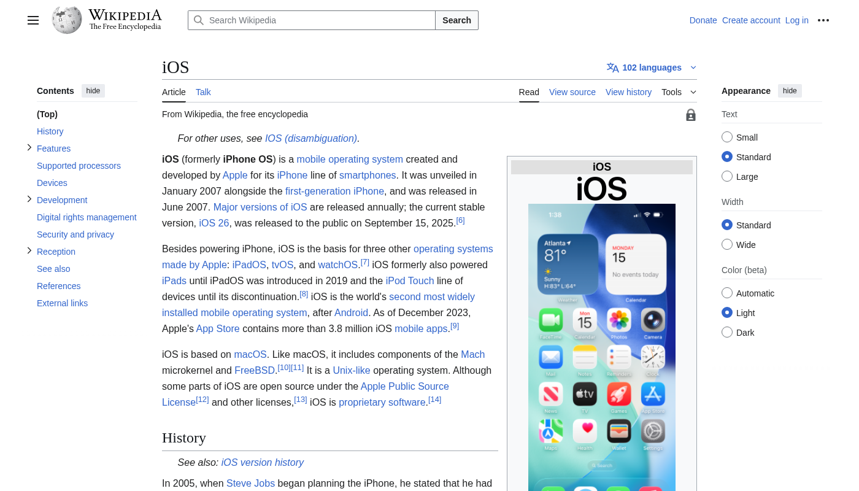Enable the Dark color mode
Screen dimensions: 859x491
(727, 333)
